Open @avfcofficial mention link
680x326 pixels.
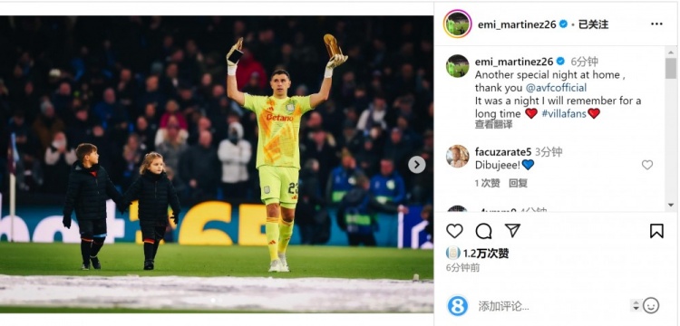click(x=556, y=88)
